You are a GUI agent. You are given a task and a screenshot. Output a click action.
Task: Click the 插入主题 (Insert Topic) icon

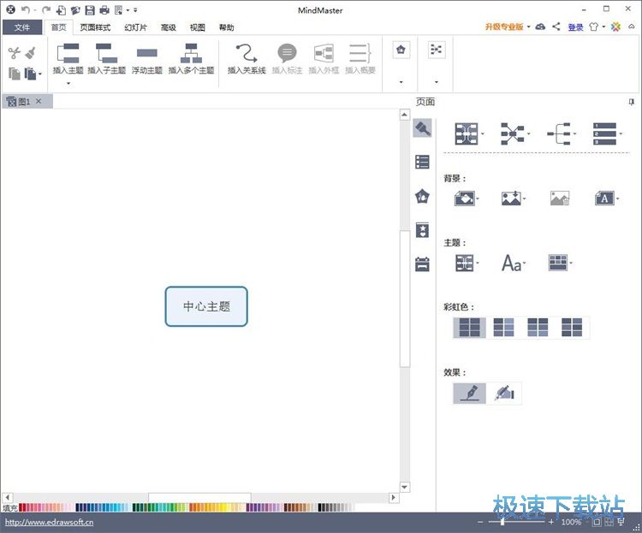click(x=68, y=53)
